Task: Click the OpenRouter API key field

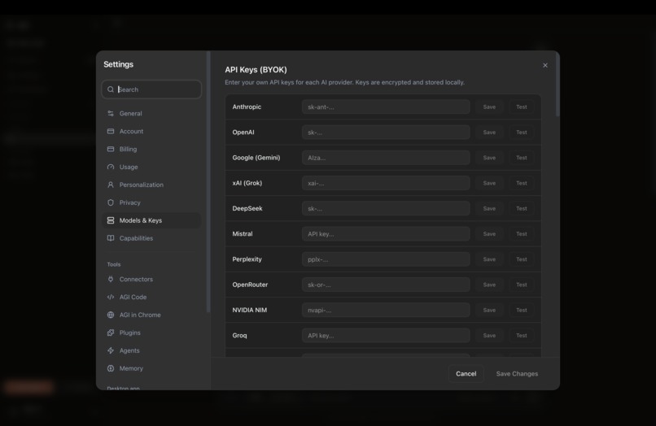Action: click(386, 285)
